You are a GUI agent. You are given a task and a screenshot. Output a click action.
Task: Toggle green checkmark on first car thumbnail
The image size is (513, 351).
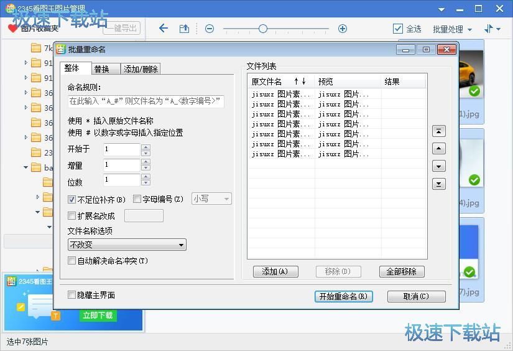tap(474, 91)
